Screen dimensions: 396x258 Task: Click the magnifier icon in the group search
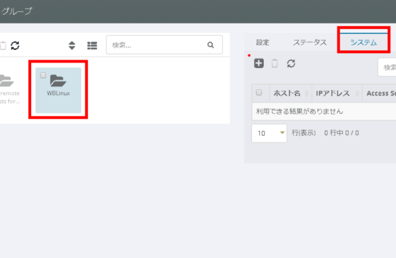tap(211, 44)
